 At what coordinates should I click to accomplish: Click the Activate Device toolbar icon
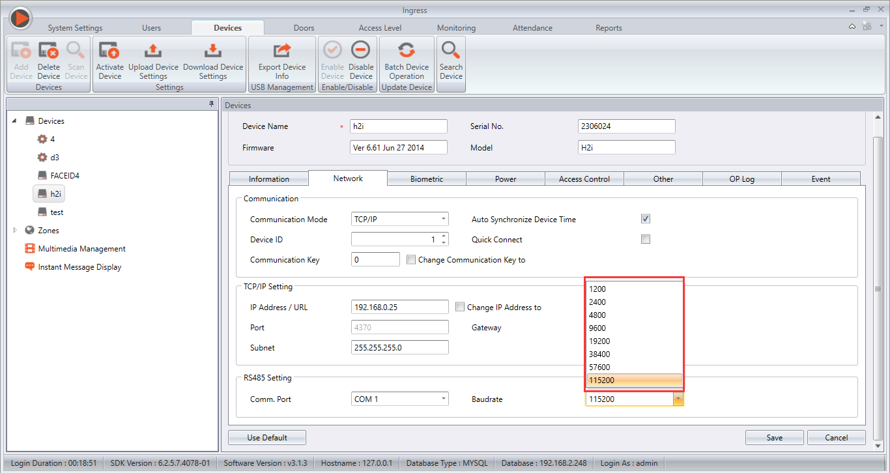point(109,51)
